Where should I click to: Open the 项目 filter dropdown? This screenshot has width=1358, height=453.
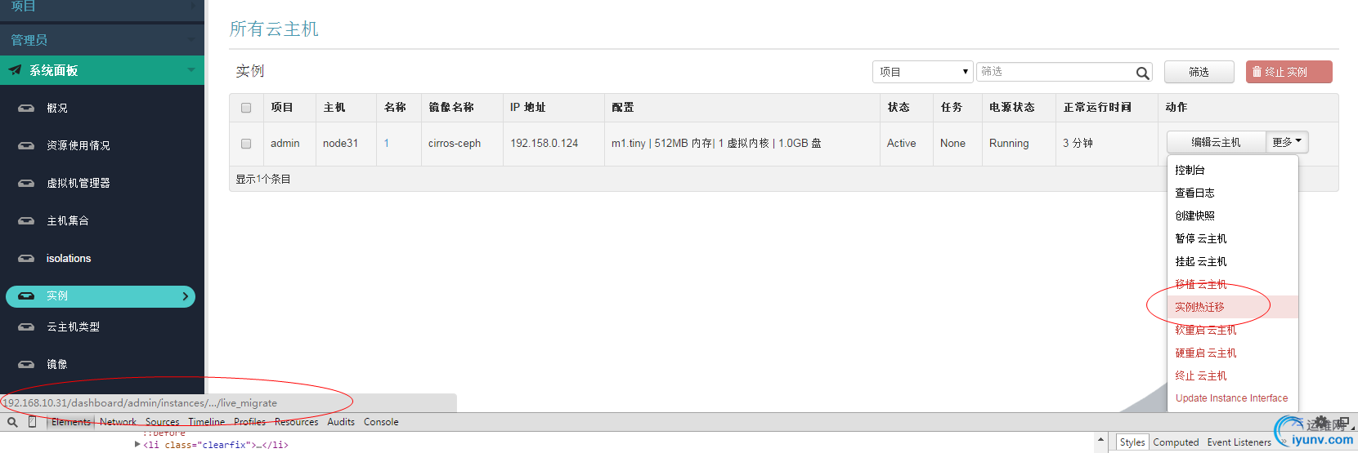pos(922,72)
